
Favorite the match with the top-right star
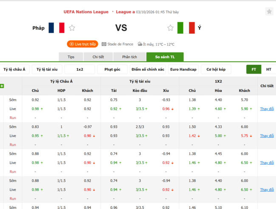(269, 11)
